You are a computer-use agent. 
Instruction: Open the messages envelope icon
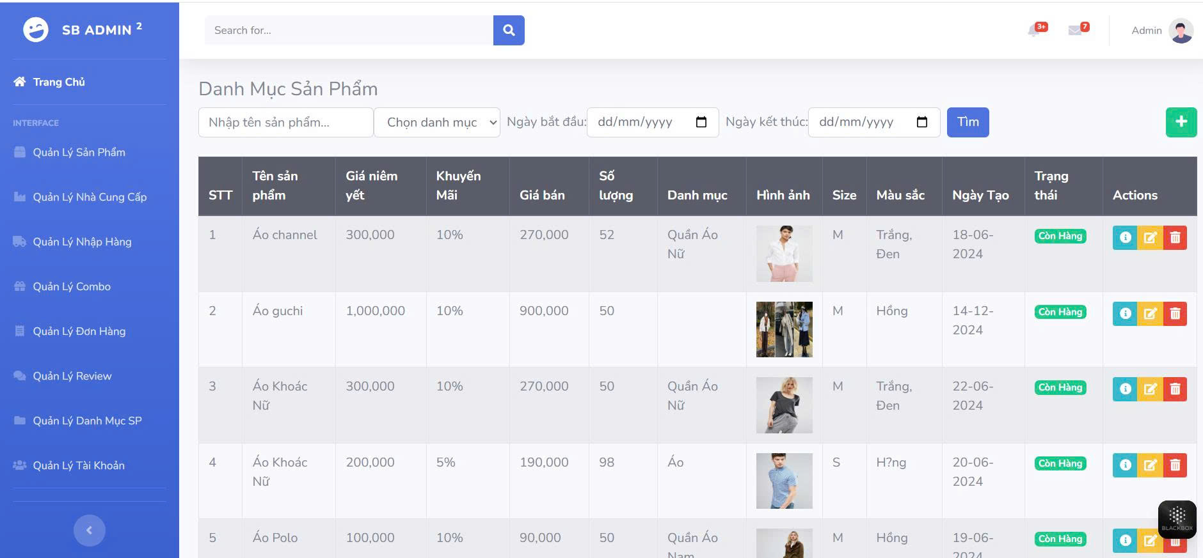pyautogui.click(x=1076, y=30)
